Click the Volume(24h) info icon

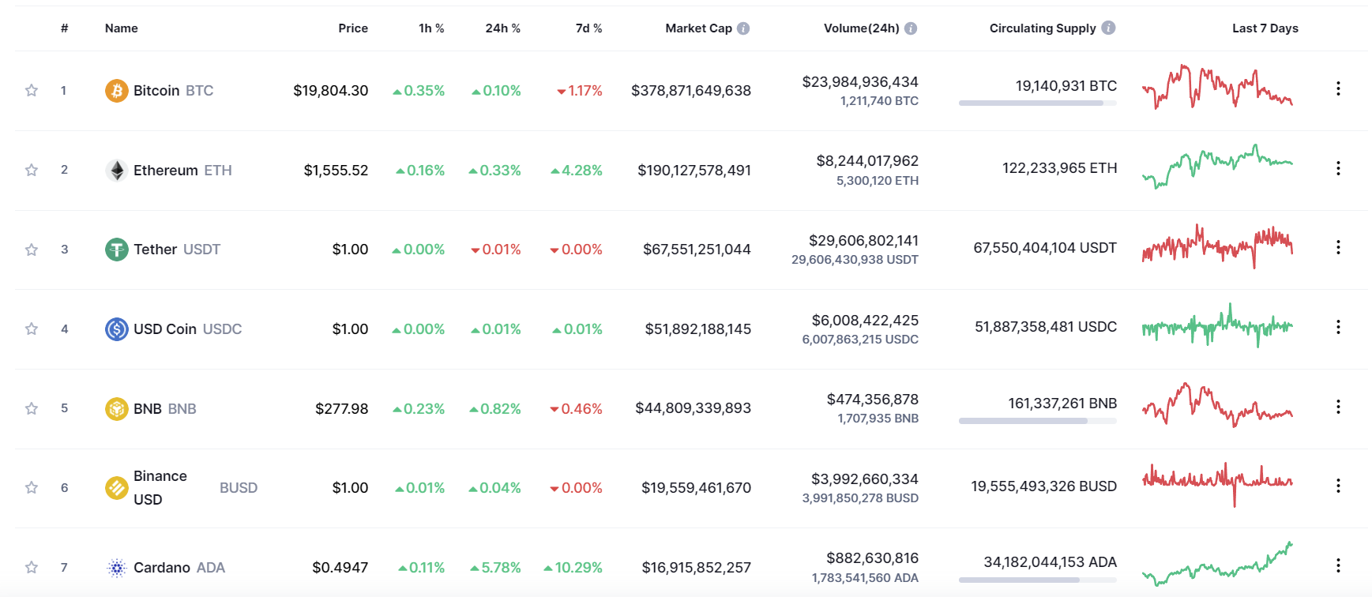[911, 28]
